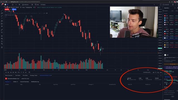The height and width of the screenshot is (100, 178).
Task: Enter fullscreen chart mode
Action: pos(176,5)
